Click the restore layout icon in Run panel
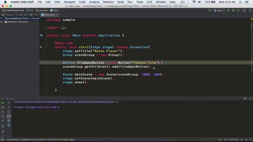 click(x=3, y=126)
